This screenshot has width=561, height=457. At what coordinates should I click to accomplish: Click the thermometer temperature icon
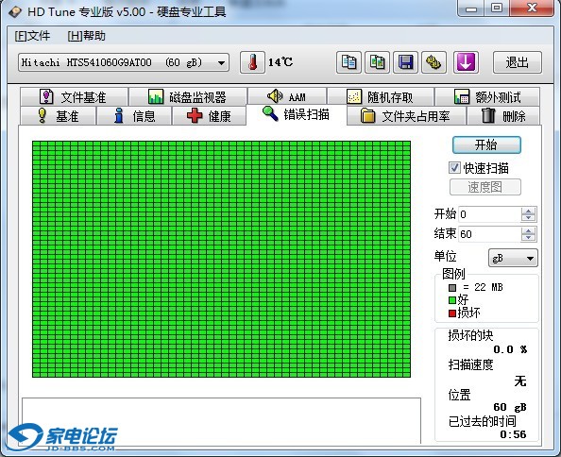[252, 62]
